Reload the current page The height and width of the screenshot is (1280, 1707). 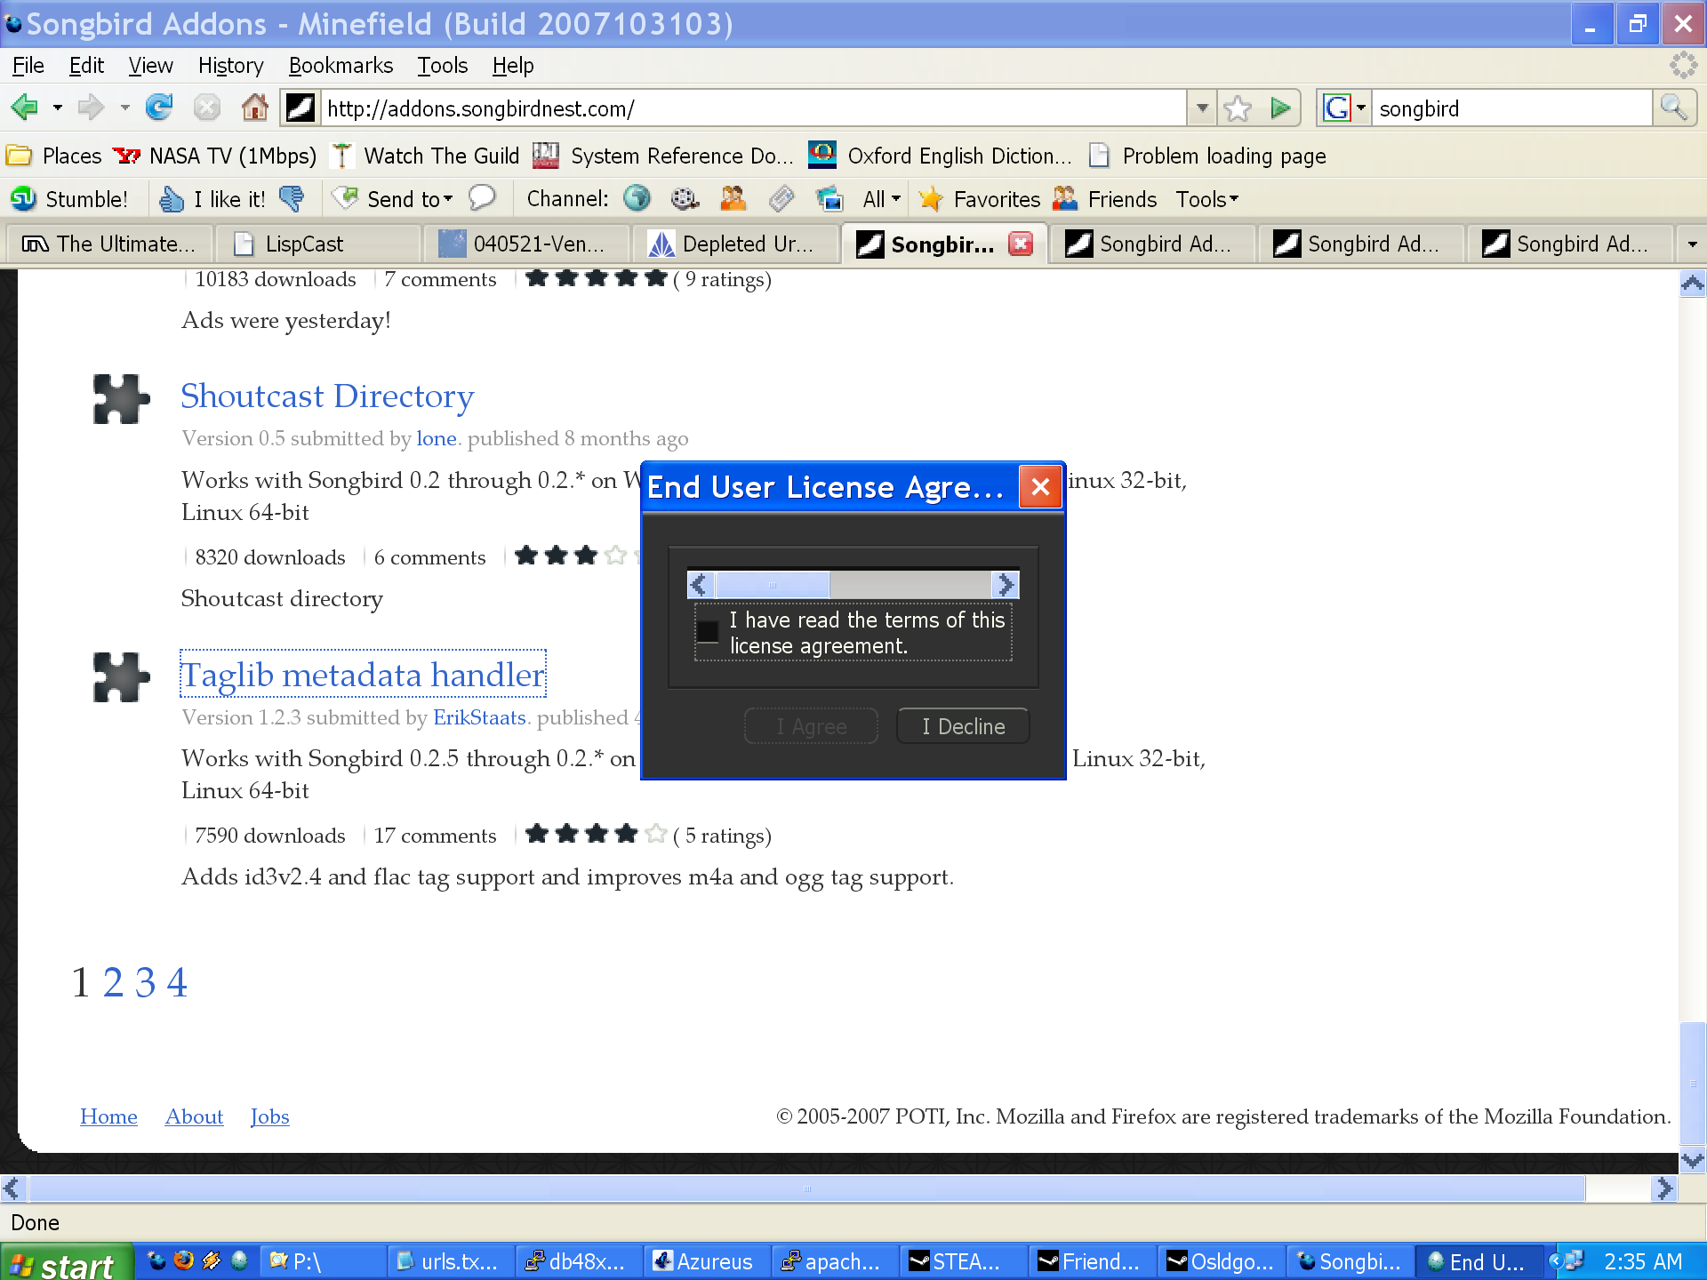tap(159, 108)
